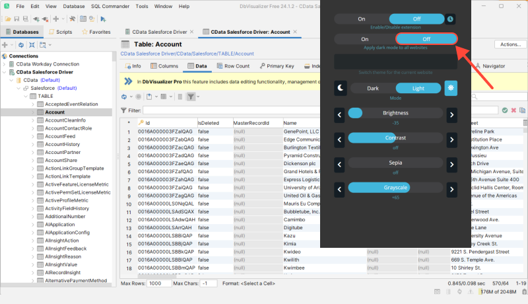Click the Sepia slider
The height and width of the screenshot is (304, 528).
[x=395, y=163]
